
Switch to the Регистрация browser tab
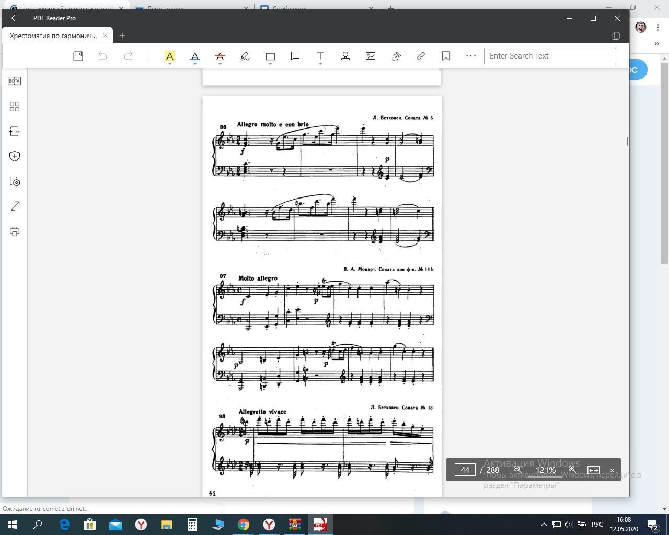click(x=192, y=8)
